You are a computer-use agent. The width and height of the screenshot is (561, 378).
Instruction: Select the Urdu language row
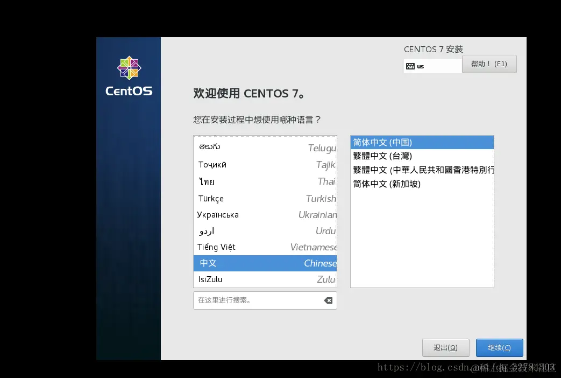pos(265,231)
